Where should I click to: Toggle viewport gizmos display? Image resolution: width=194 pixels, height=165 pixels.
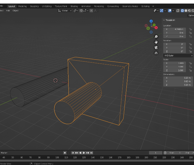(x=162, y=11)
